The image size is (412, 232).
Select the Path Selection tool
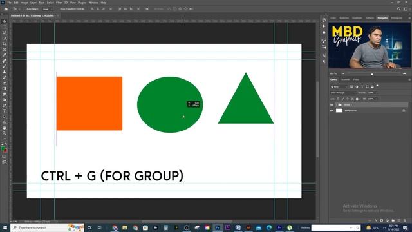[x=5, y=116]
